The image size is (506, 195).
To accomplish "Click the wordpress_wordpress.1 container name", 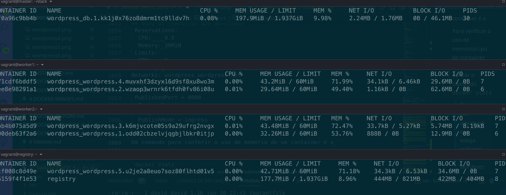I will (131, 134).
